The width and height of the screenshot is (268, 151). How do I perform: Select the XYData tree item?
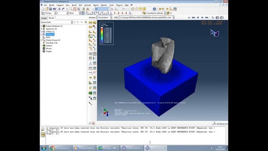50,34
